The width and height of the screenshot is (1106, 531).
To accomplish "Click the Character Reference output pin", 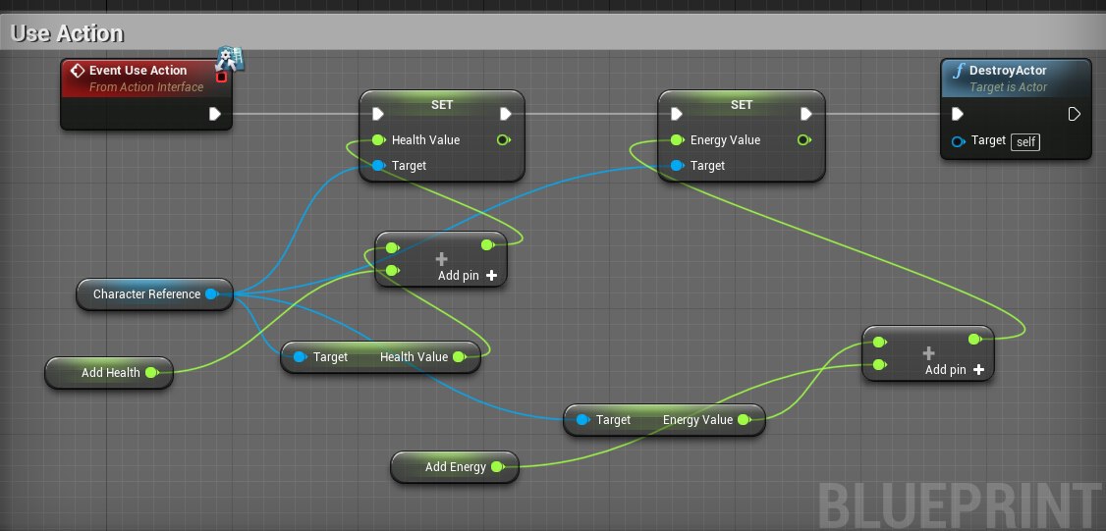I will tap(211, 294).
